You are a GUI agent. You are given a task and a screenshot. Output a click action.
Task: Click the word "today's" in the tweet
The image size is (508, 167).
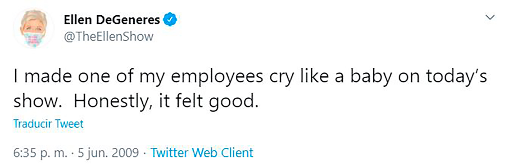tap(456, 77)
